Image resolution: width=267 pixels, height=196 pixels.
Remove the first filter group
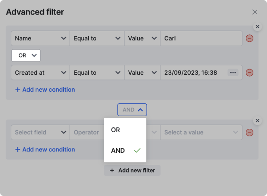tap(258, 27)
